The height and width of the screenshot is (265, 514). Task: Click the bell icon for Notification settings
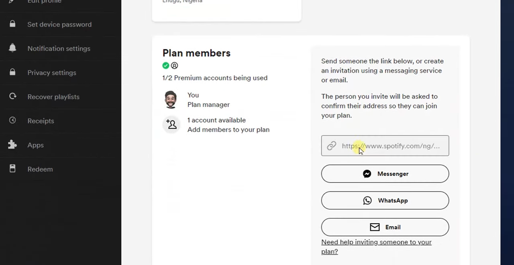[x=12, y=48]
